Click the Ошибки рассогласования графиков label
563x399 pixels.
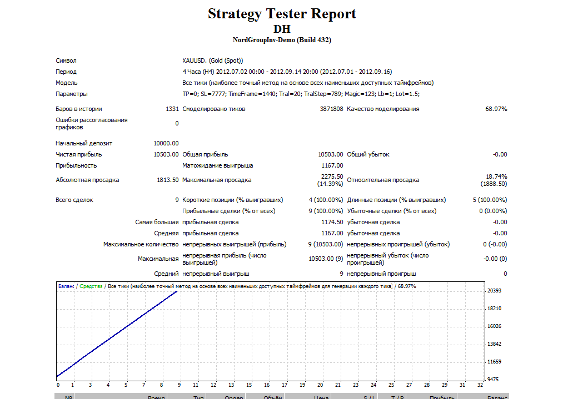(x=92, y=124)
